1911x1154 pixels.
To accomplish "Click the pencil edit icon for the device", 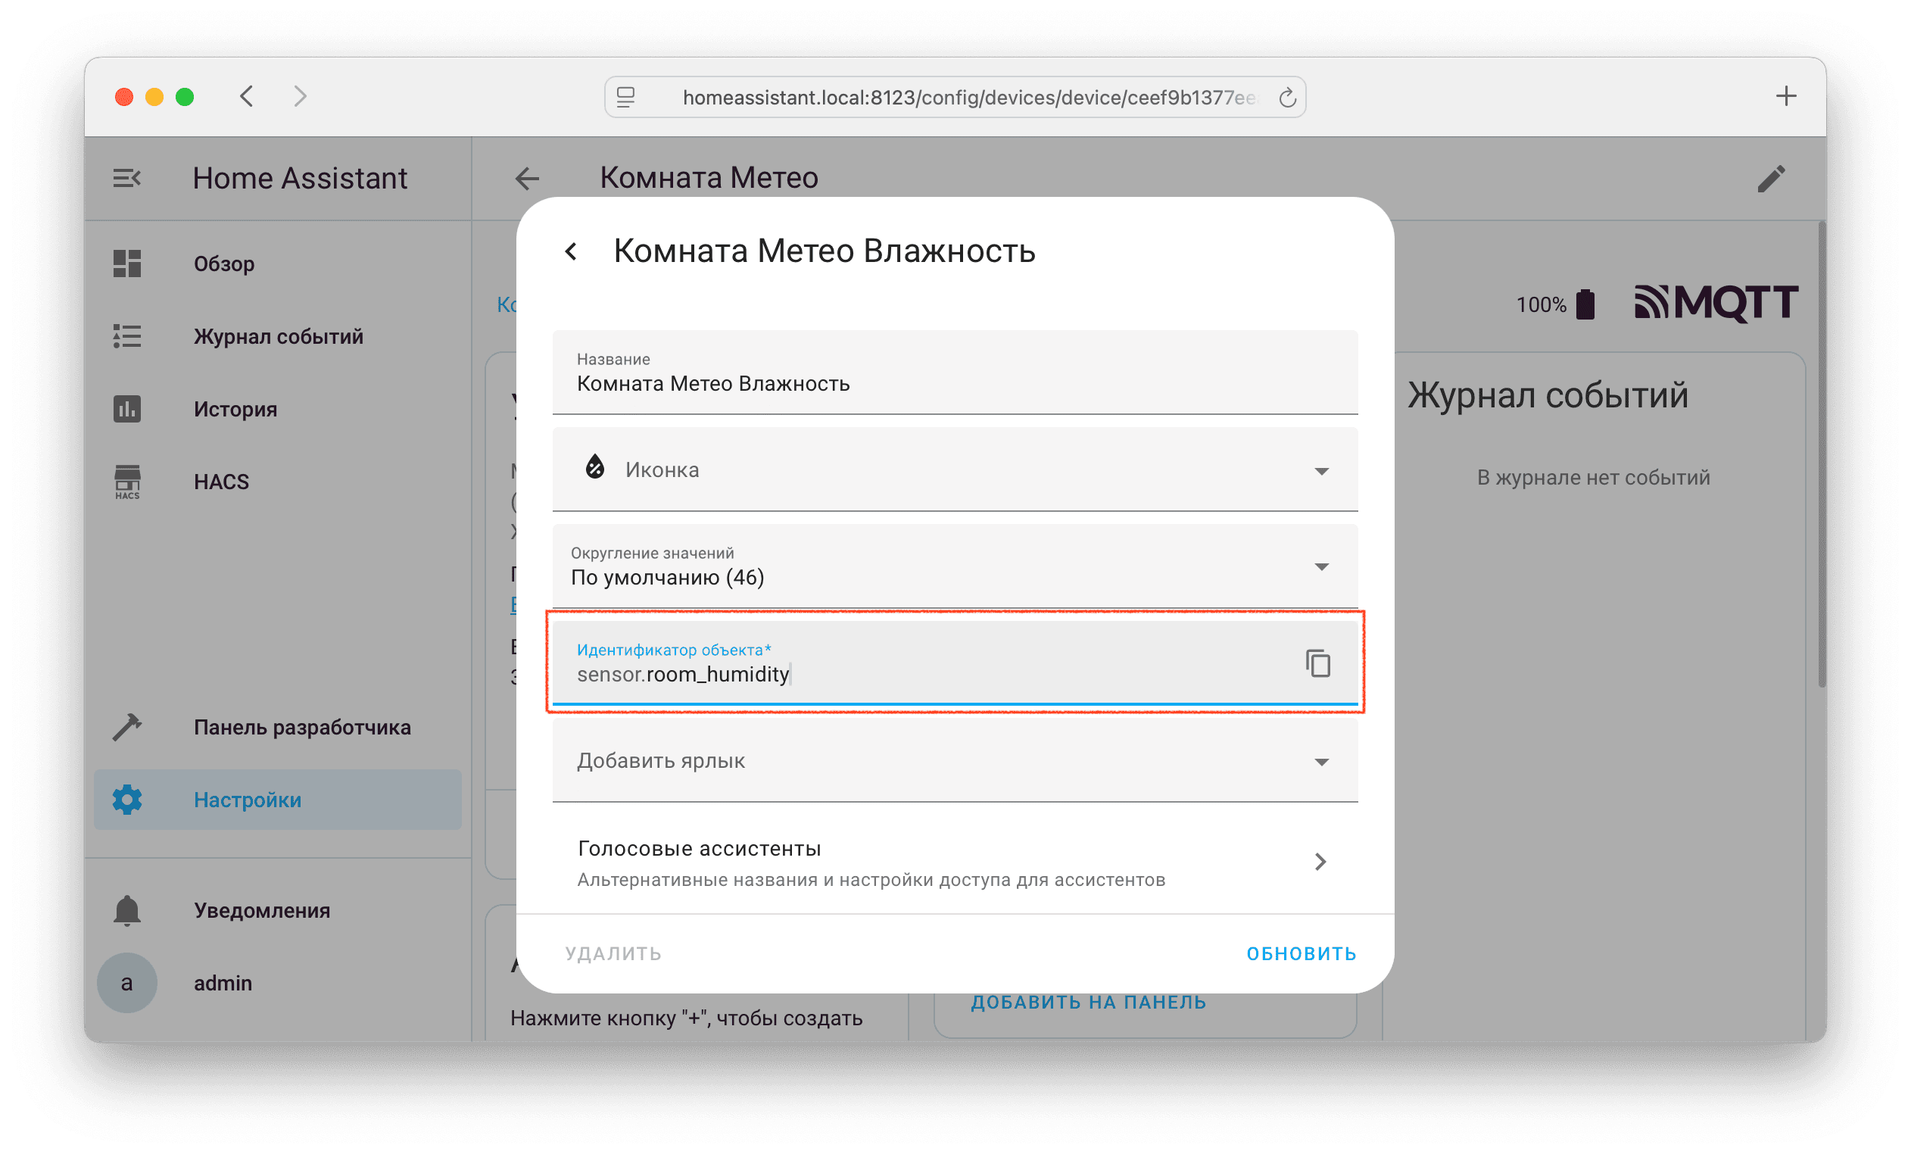I will (1771, 179).
